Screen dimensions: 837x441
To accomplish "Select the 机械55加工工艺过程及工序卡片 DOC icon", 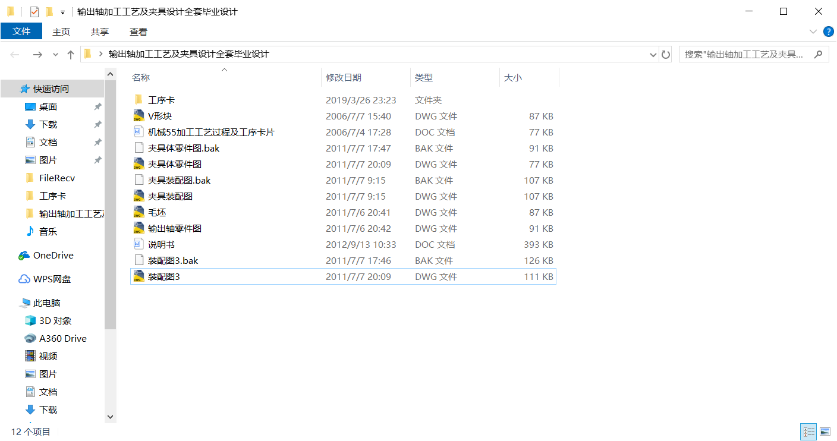I will [139, 132].
